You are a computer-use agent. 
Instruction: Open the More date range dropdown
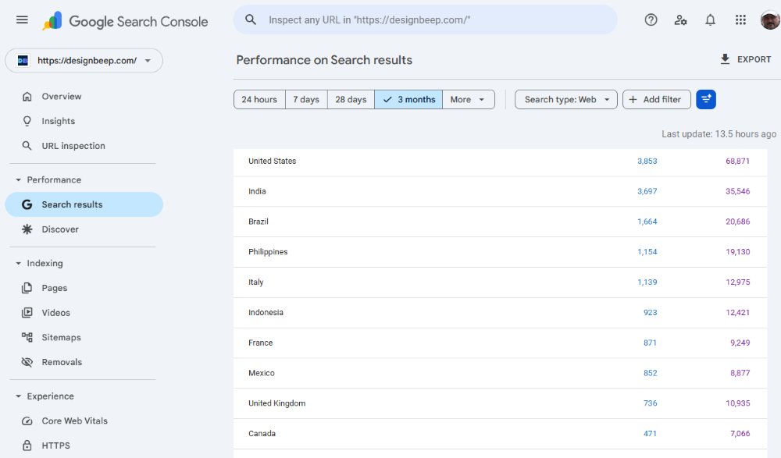469,99
